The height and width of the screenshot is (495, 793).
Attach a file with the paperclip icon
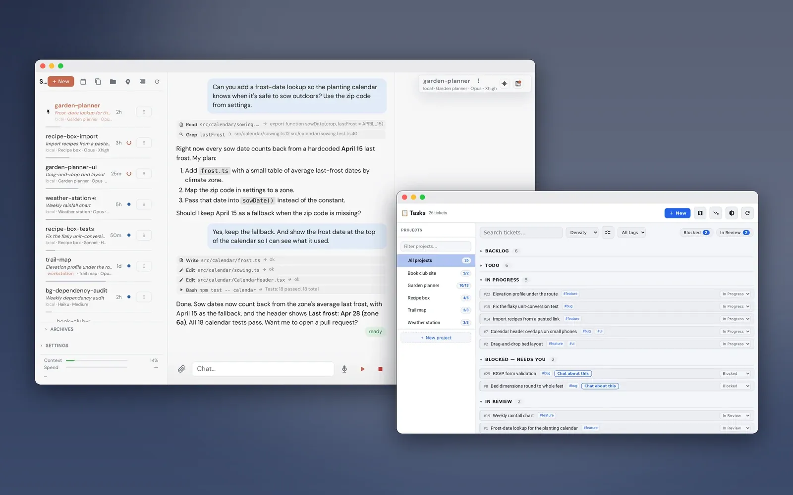[x=182, y=369]
